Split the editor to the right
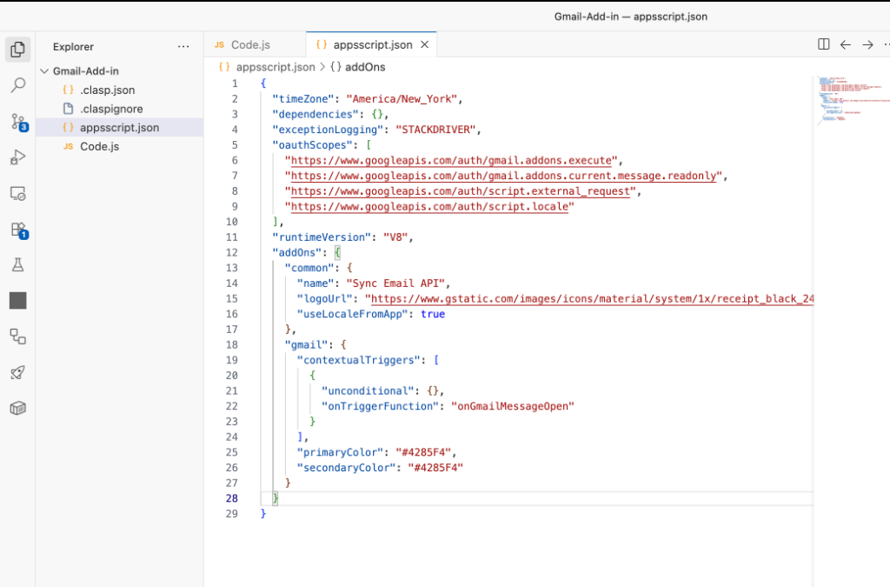Image resolution: width=890 pixels, height=587 pixels. (x=824, y=44)
